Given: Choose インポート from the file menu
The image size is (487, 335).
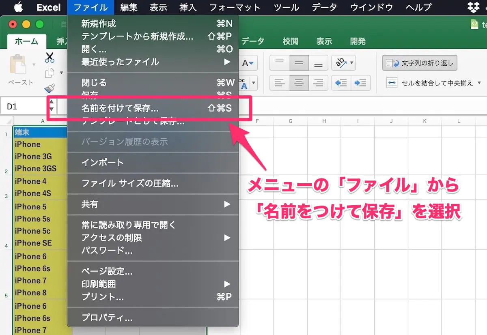Looking at the screenshot, I should click(x=153, y=163).
